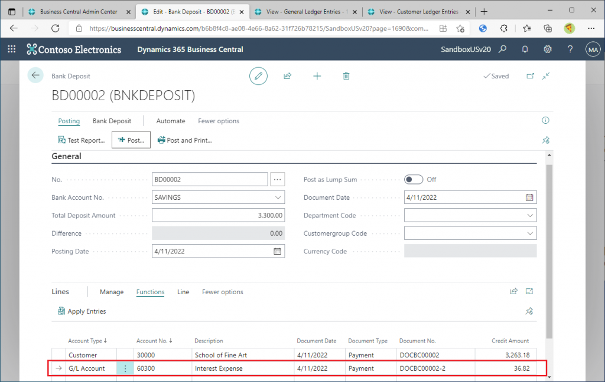
Task: Open browser menu ellipsis
Action: click(x=591, y=28)
